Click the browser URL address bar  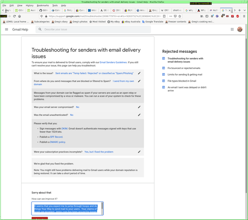pyautogui.click(x=104, y=16)
